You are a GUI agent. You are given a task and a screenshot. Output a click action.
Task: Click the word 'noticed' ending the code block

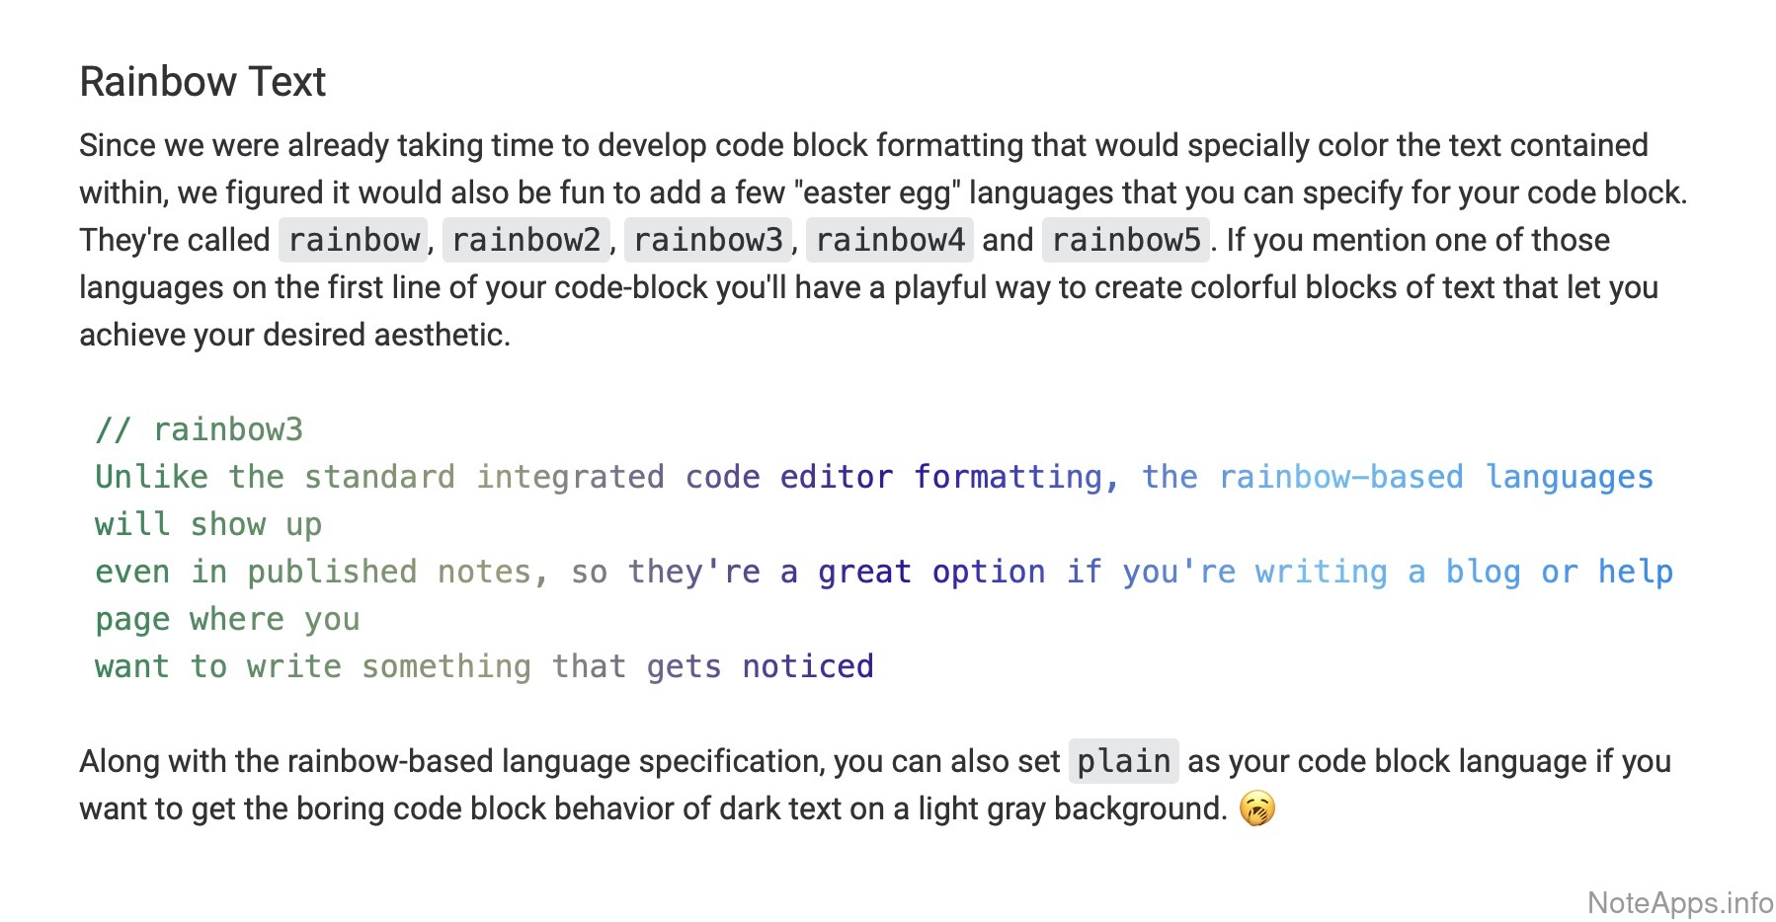[807, 666]
